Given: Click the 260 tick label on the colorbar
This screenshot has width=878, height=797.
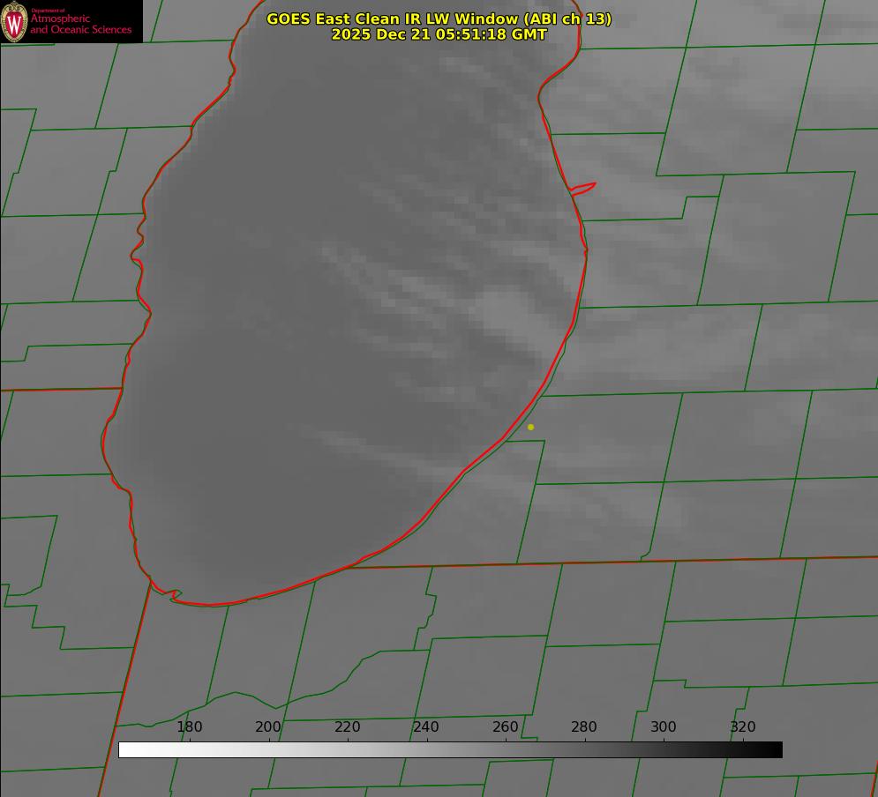Looking at the screenshot, I should click(506, 727).
